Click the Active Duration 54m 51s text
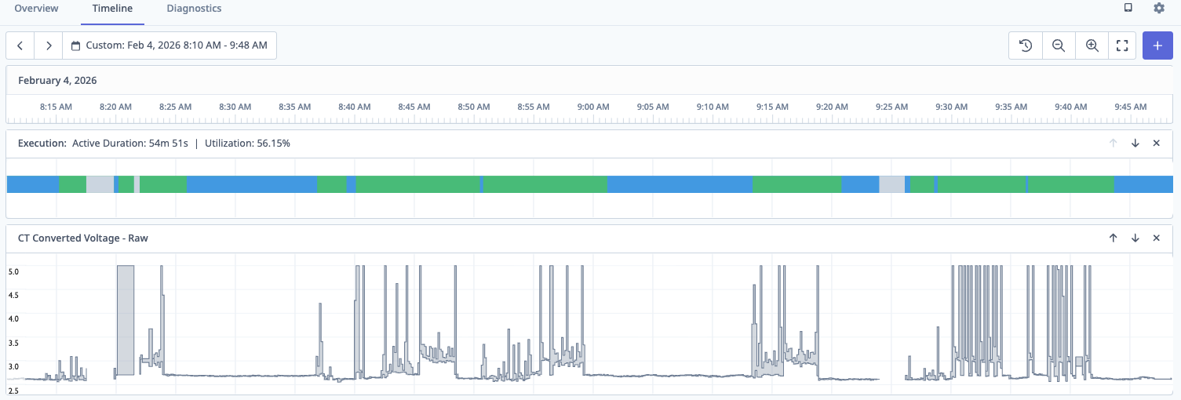The width and height of the screenshot is (1181, 400). click(x=131, y=144)
